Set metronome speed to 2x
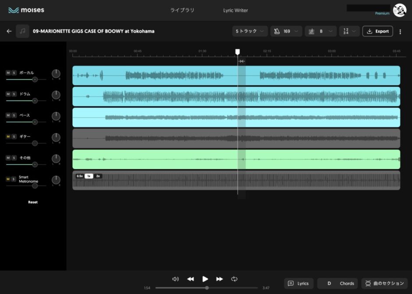412x294 pixels. coord(98,176)
